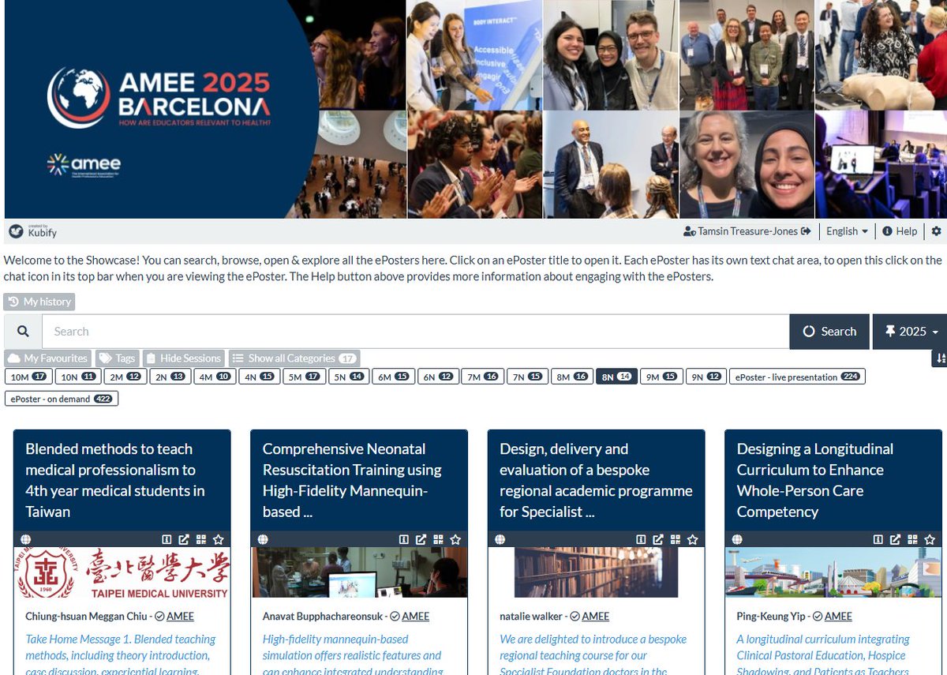The width and height of the screenshot is (947, 675).
Task: Open AMEE link under Chiung-hsuan Meggan Chiu
Action: pos(180,616)
